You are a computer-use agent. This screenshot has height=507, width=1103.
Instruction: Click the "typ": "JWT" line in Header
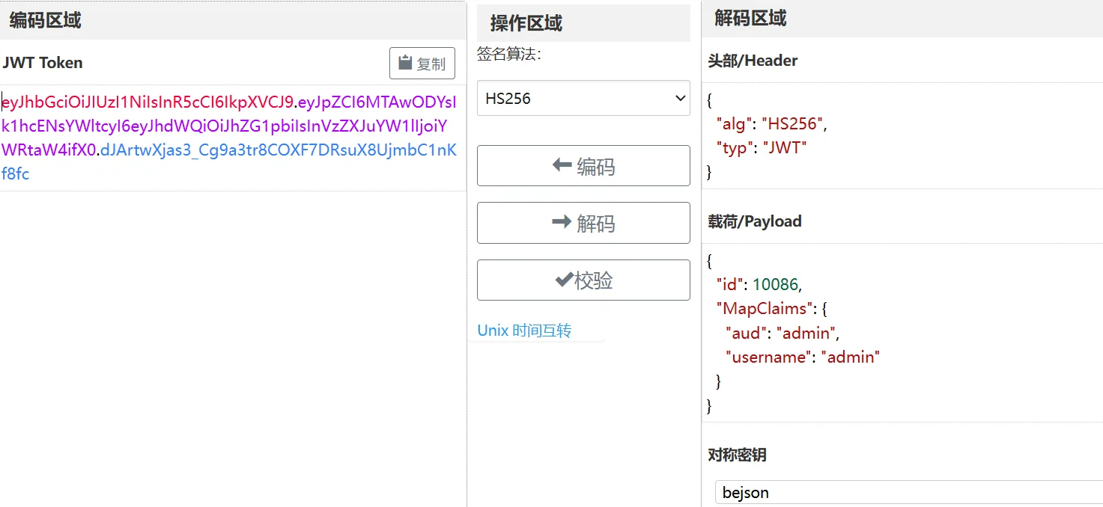(762, 148)
